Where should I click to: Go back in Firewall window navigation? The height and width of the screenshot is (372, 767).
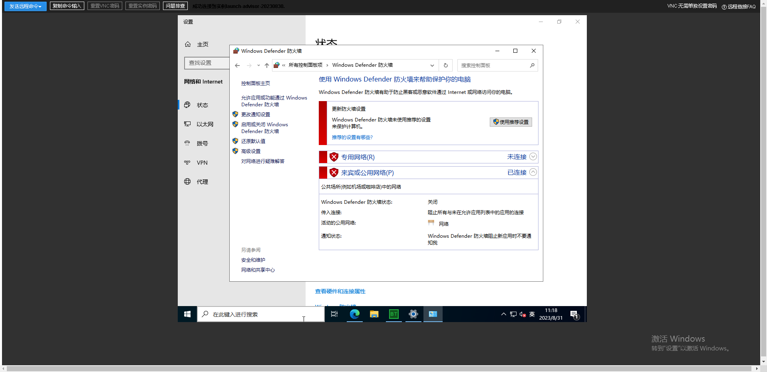click(237, 66)
